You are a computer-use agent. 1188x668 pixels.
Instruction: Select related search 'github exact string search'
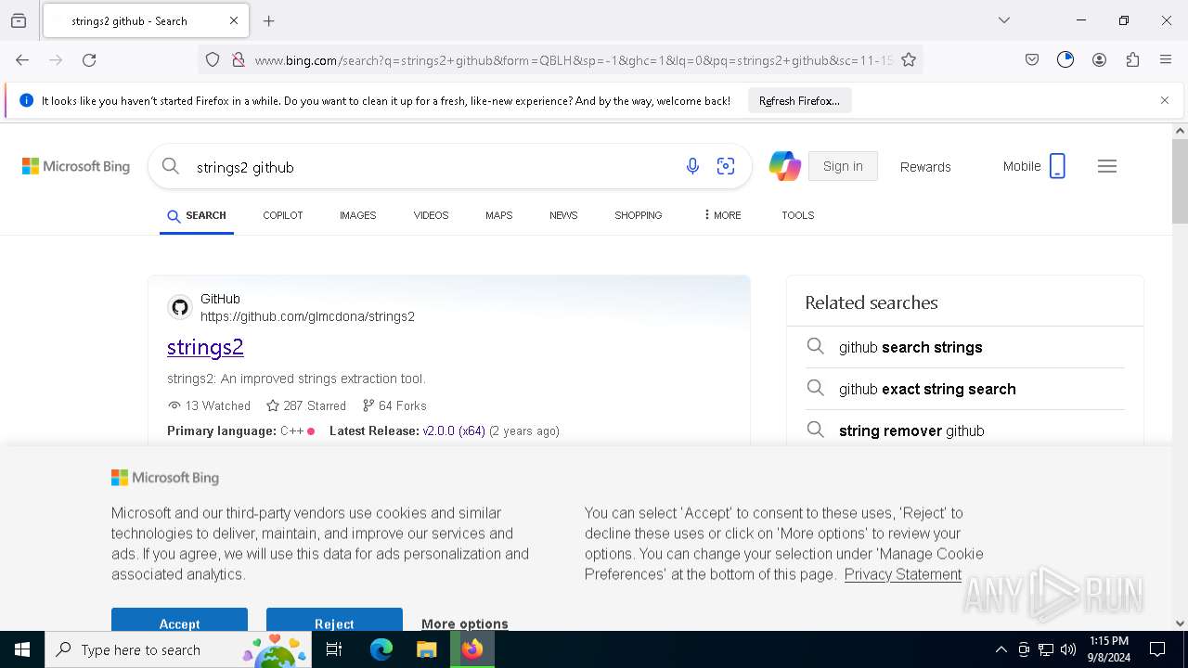(927, 389)
